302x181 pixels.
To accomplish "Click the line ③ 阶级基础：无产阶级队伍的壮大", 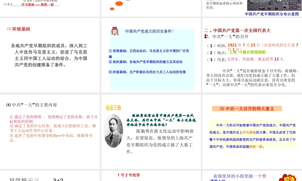I will 147,72.
